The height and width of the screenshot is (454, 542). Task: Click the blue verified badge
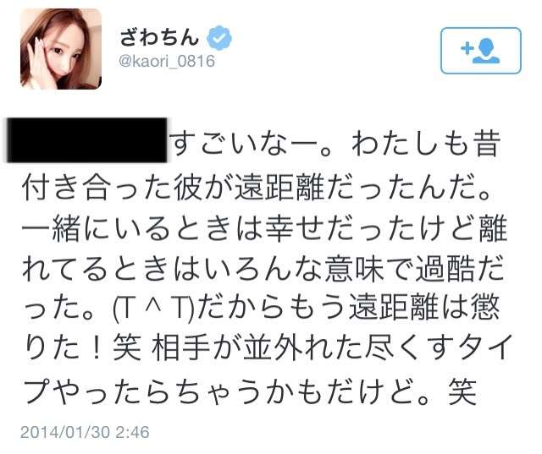click(x=219, y=38)
